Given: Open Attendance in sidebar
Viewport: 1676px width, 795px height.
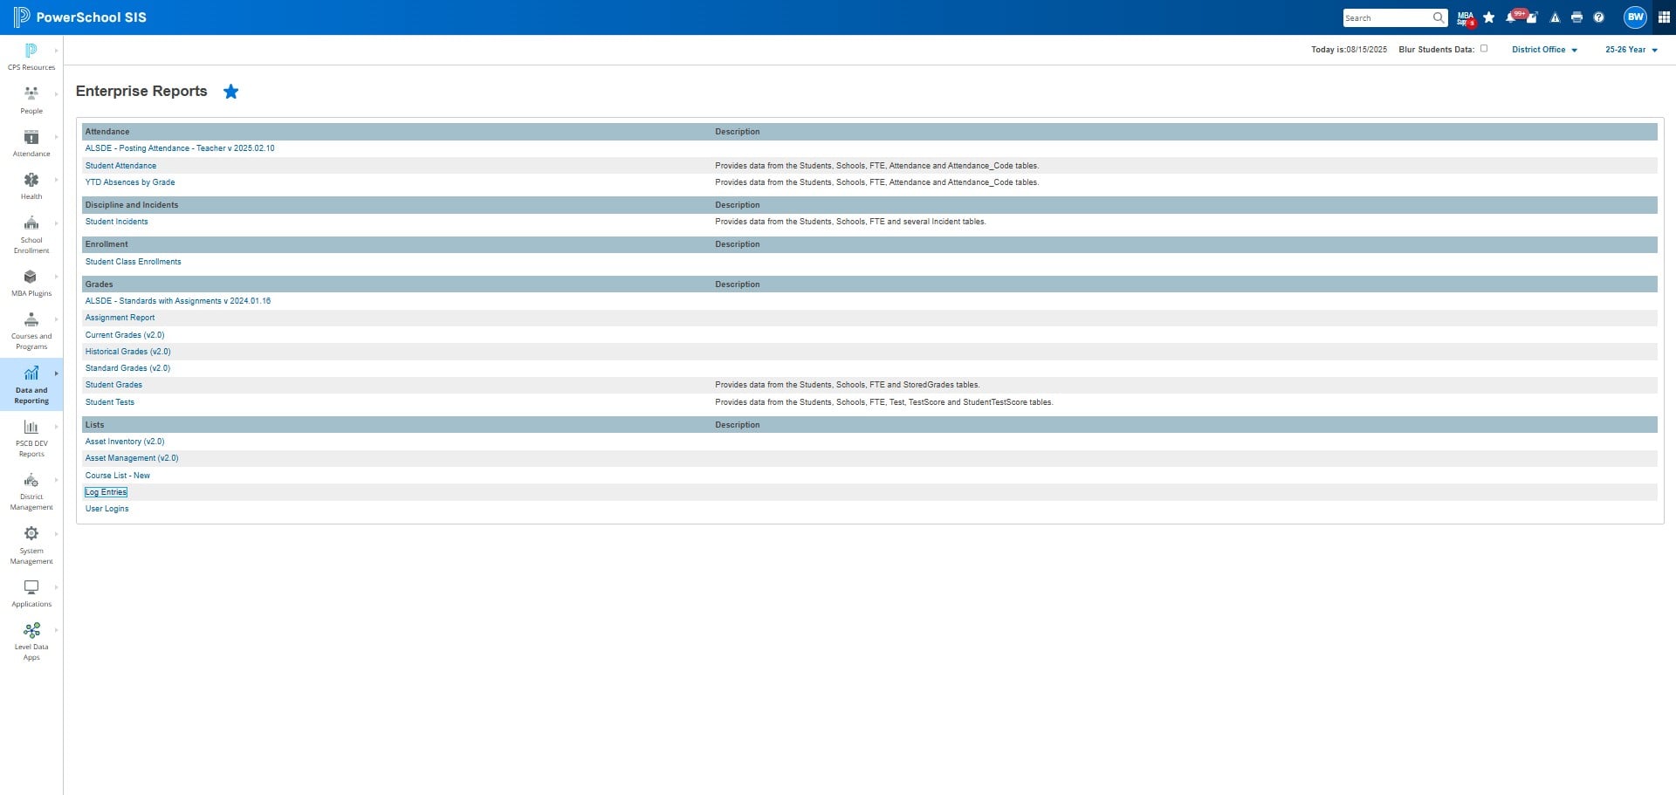Looking at the screenshot, I should [x=31, y=143].
